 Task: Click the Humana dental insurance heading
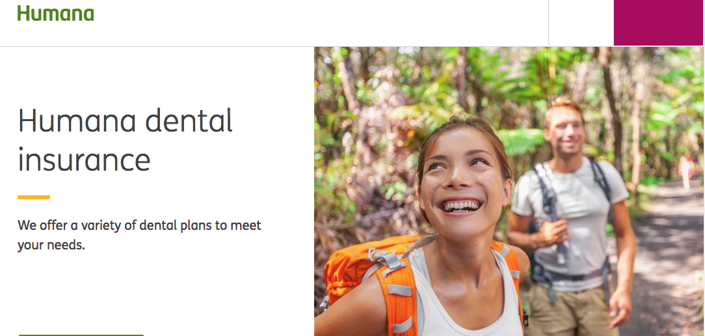click(x=125, y=140)
